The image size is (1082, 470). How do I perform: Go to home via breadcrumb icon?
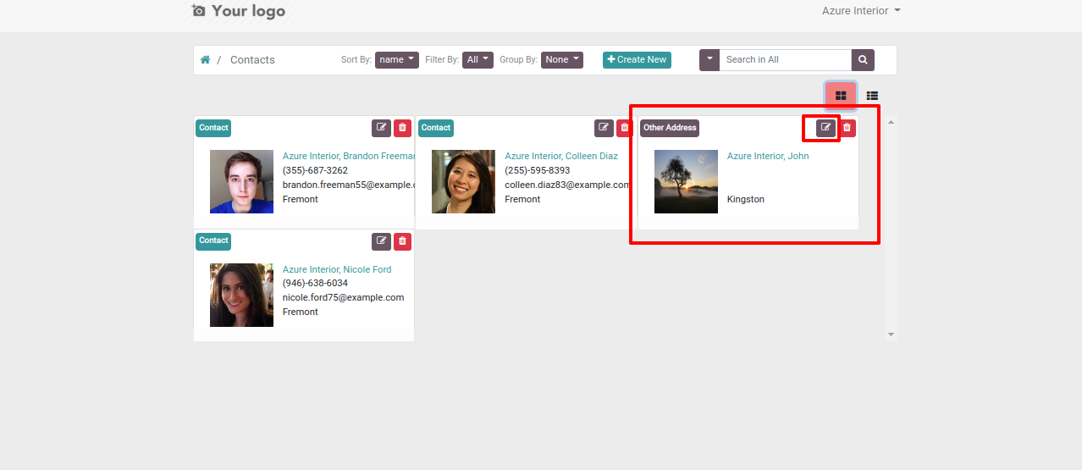[x=205, y=60]
